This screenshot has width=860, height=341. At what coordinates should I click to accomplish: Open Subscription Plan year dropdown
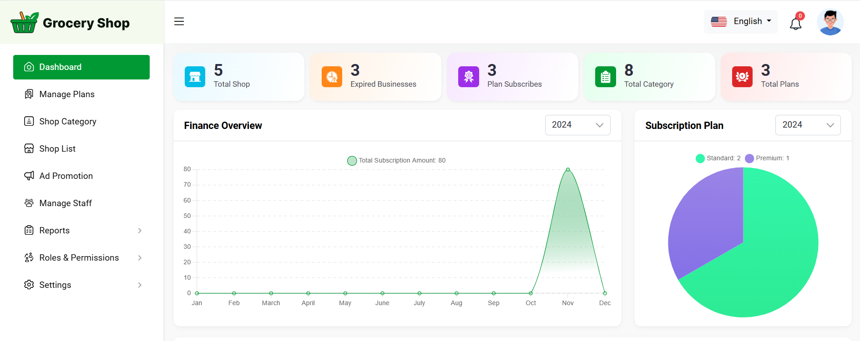[x=808, y=125]
